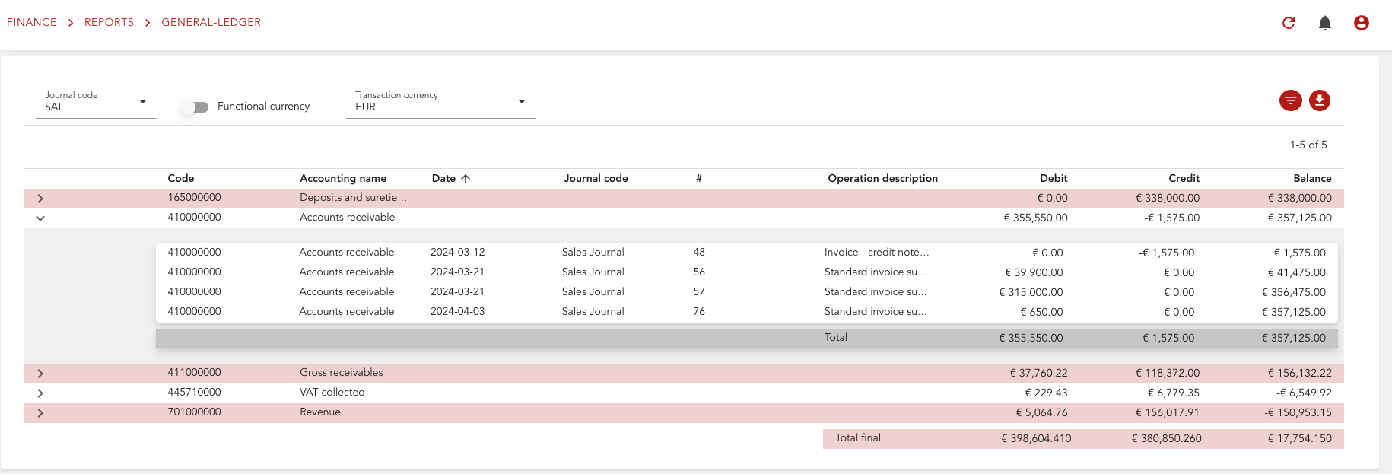Expand the Revenue 701000000 row
This screenshot has width=1392, height=474.
[40, 413]
